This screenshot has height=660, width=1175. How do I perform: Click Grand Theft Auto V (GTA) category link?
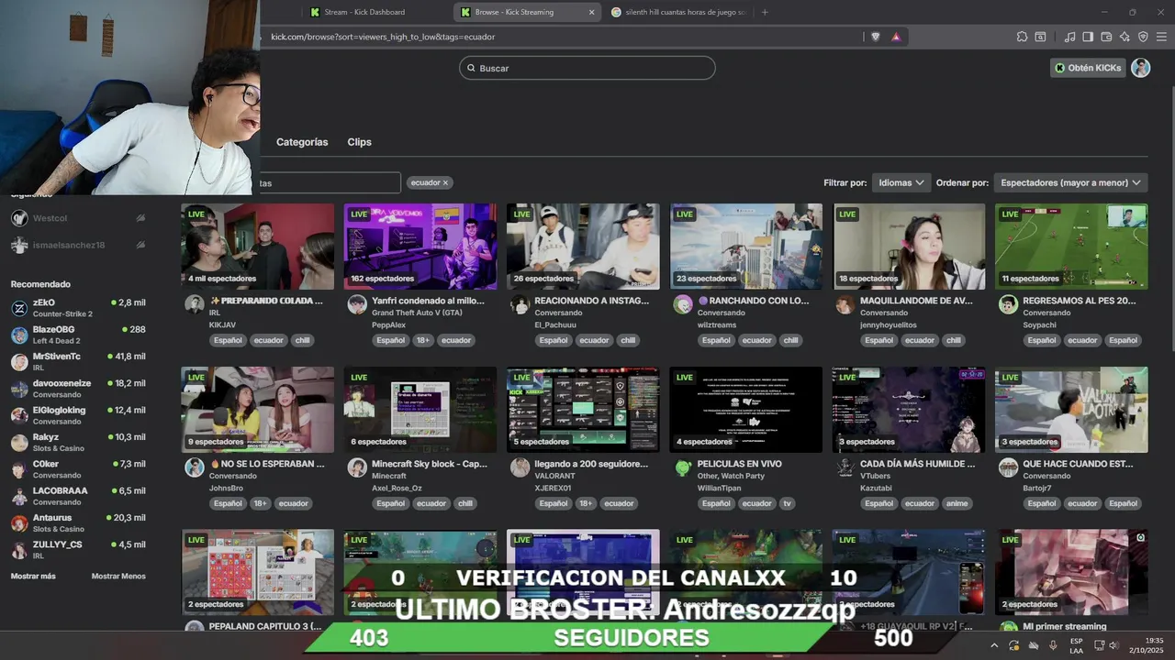click(417, 313)
